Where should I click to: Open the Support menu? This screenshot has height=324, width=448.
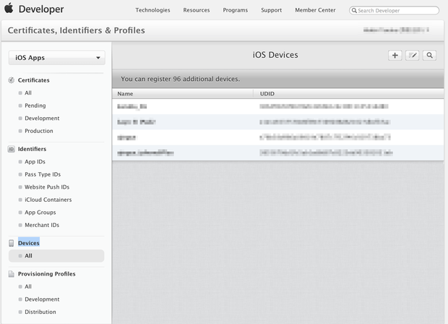pos(271,10)
